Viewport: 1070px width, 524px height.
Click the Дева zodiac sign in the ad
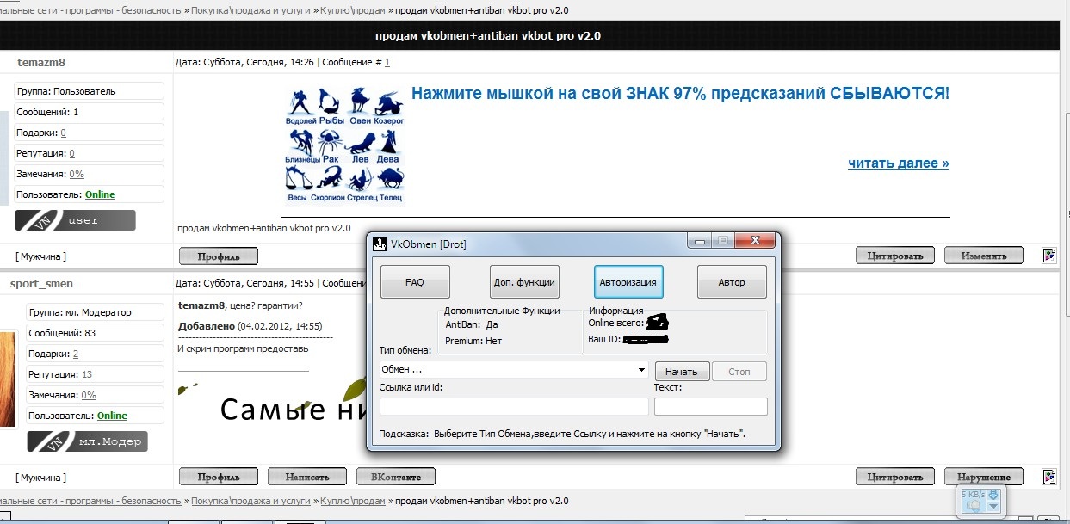point(388,146)
